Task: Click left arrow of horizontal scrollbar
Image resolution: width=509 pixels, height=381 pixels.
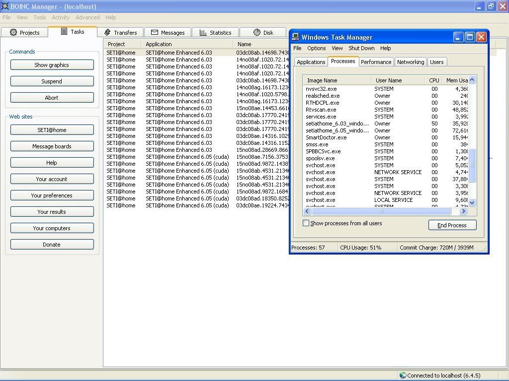Action: pos(307,211)
